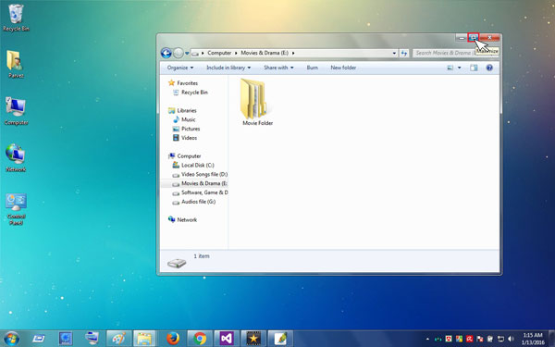Open the change view options arrow
This screenshot has width=555, height=347.
coord(460,68)
